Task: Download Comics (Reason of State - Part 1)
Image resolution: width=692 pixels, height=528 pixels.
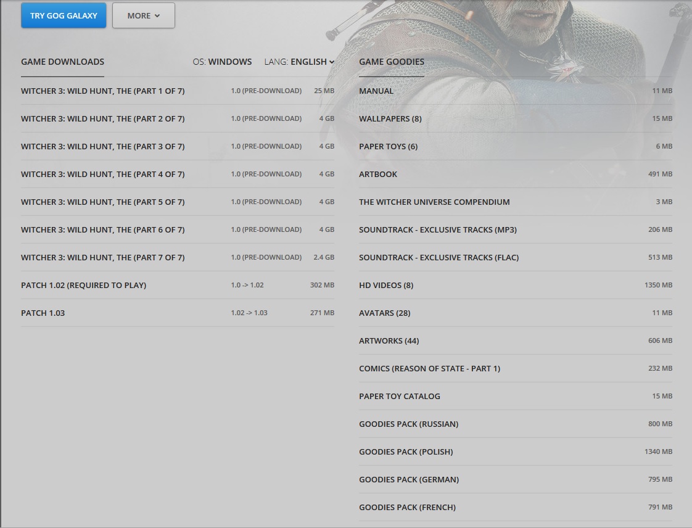Action: pyautogui.click(x=516, y=369)
